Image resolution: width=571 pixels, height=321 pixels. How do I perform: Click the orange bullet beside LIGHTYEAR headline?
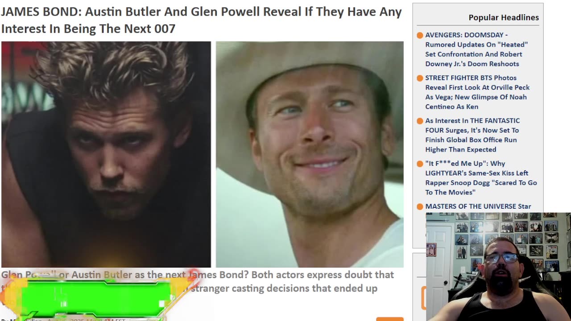(420, 164)
